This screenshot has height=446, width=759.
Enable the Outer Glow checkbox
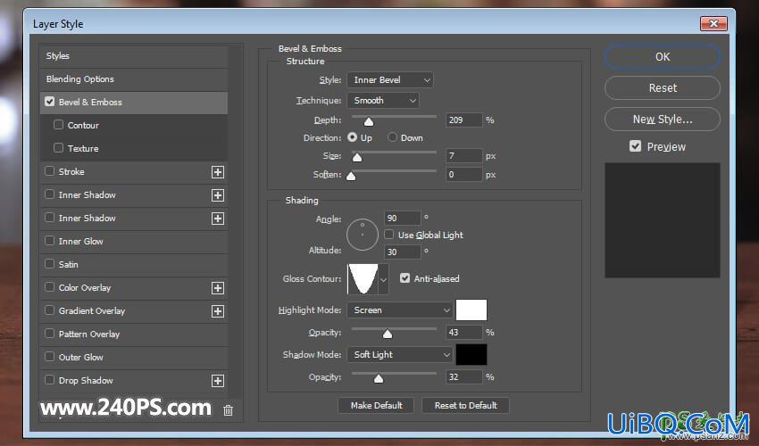49,357
